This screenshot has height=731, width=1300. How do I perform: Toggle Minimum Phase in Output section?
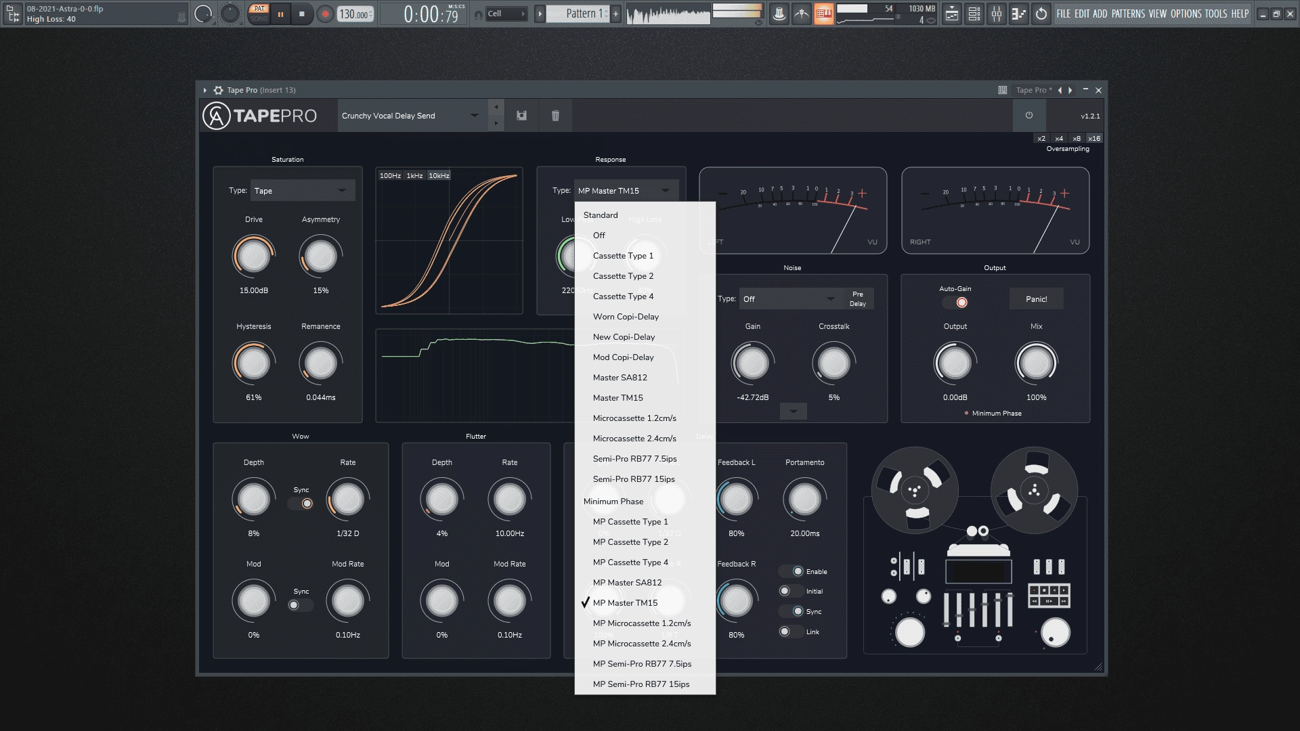click(993, 414)
